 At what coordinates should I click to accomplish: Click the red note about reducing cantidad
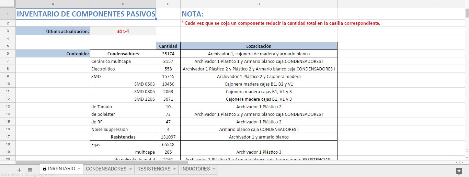281,23
